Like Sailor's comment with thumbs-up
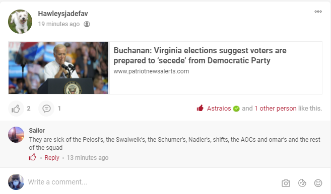Image resolution: width=331 pixels, height=194 pixels. tap(33, 157)
